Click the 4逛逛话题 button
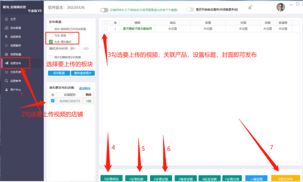This screenshot has height=182, width=303. click(x=210, y=179)
